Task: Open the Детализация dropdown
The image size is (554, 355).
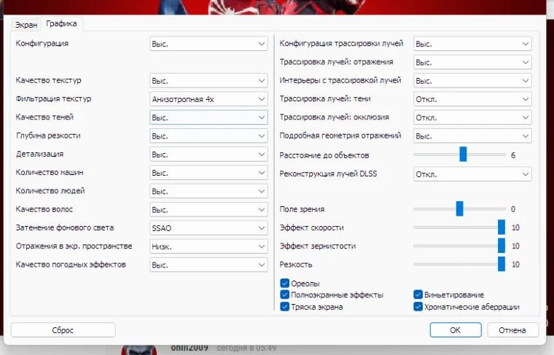Action: click(x=208, y=155)
